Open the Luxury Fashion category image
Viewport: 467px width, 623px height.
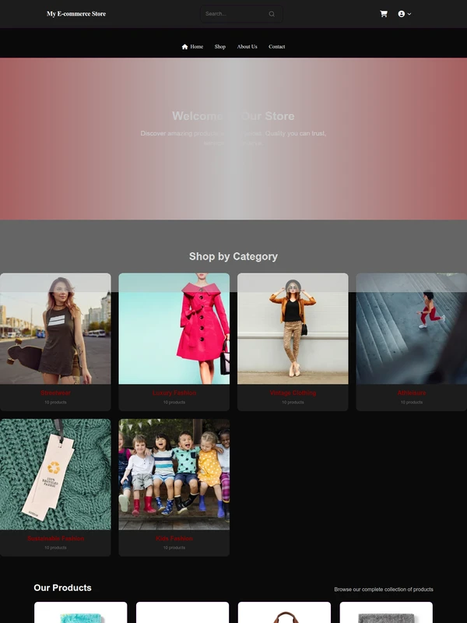point(174,329)
